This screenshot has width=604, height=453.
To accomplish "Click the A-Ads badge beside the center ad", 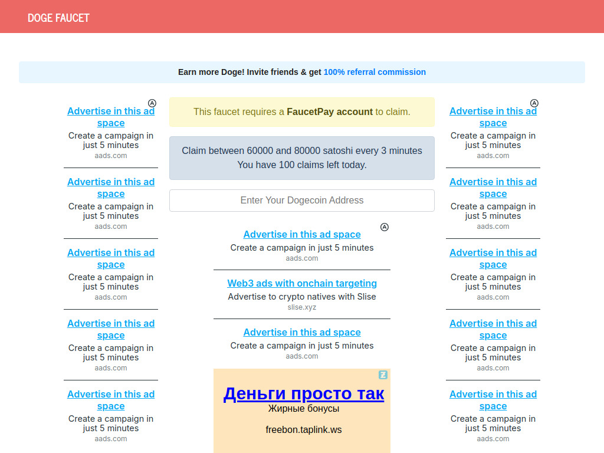I will point(385,227).
